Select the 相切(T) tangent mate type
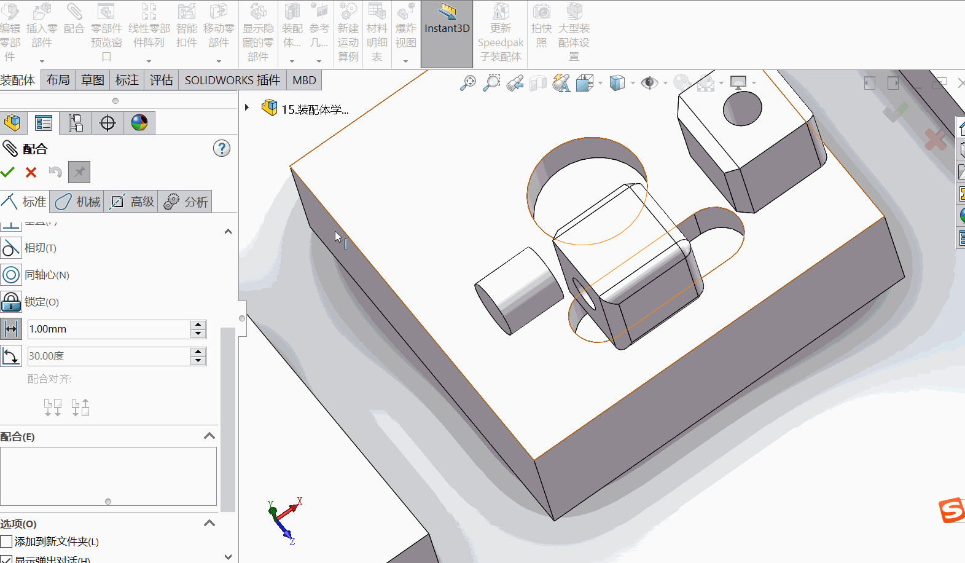Viewport: 965px width, 563px height. pos(29,248)
